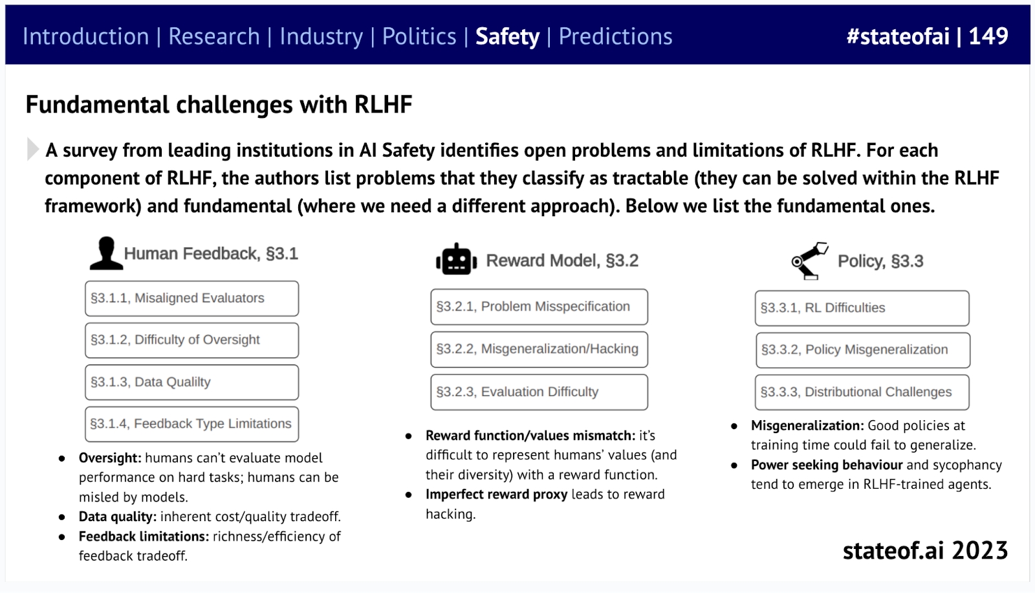
Task: Select the Difficulty of Oversight box
Action: [x=192, y=341]
